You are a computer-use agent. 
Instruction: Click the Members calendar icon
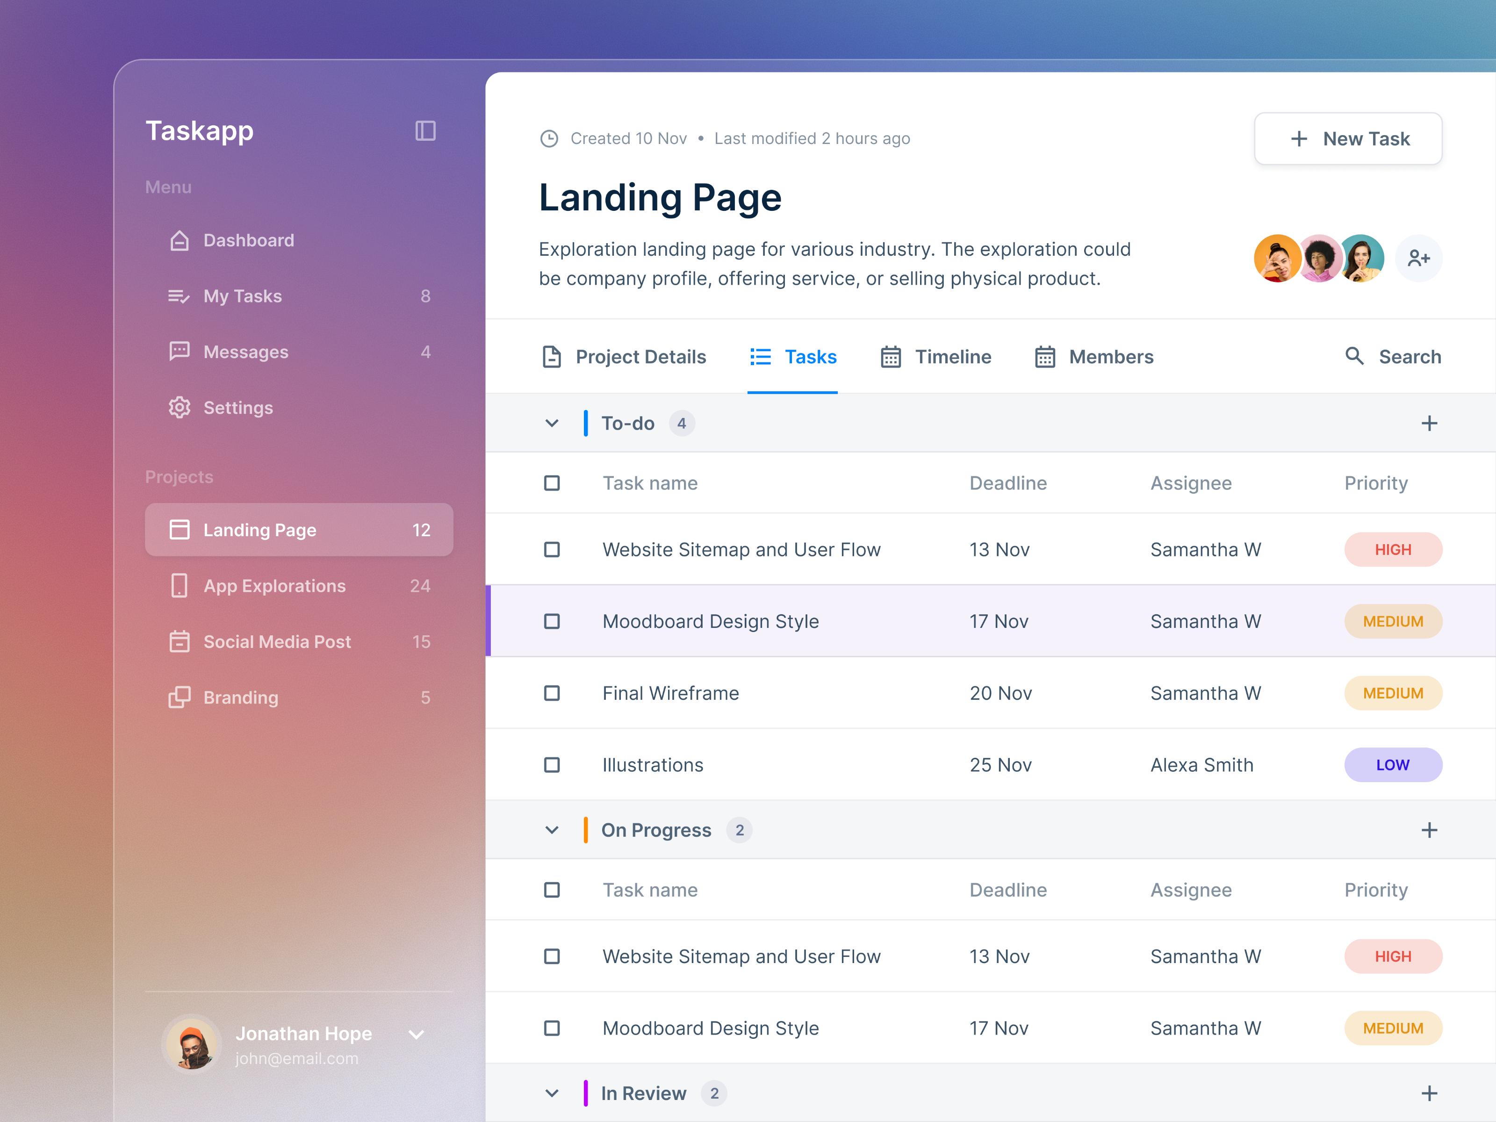tap(1045, 356)
